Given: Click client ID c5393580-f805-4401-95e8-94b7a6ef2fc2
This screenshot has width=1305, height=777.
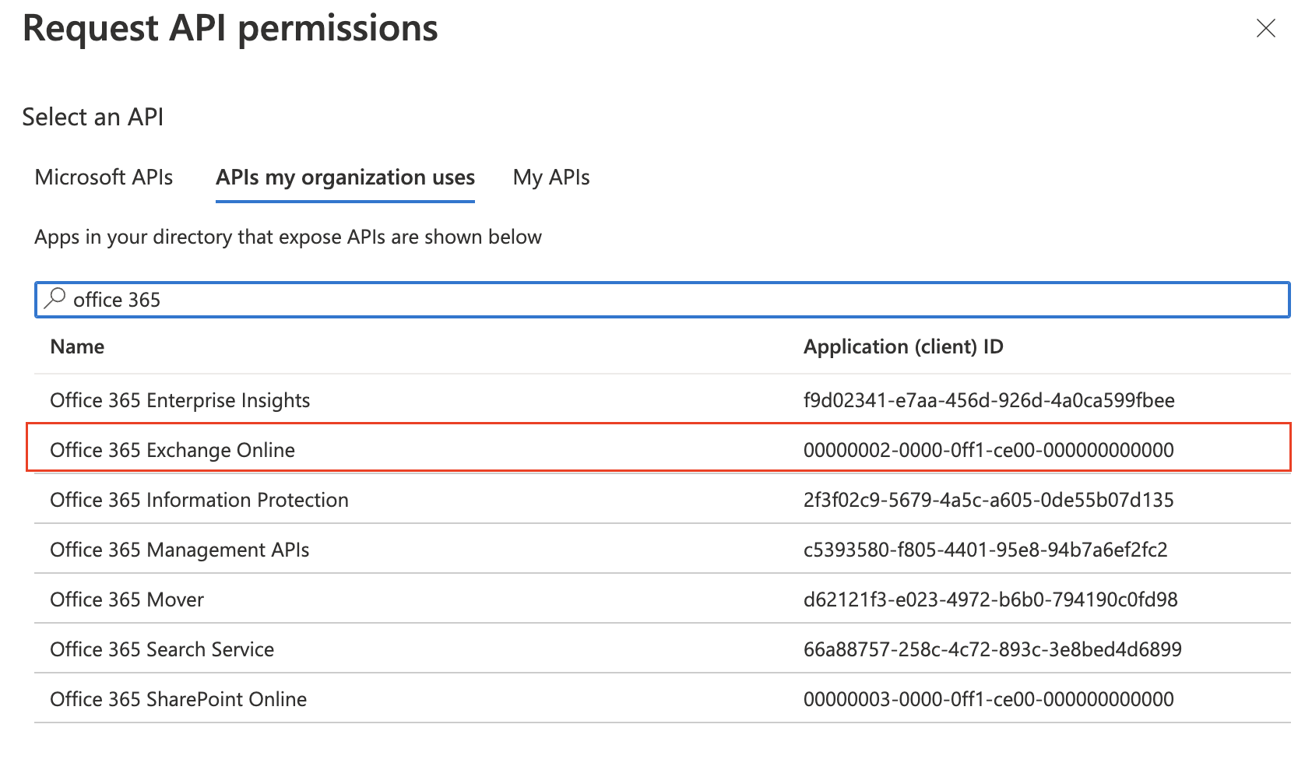Looking at the screenshot, I should (986, 550).
